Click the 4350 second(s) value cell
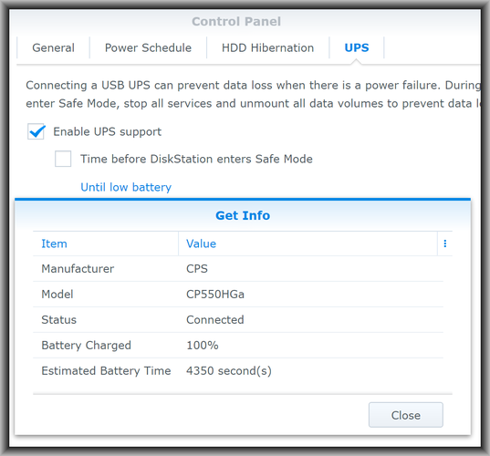490x456 pixels. [229, 371]
